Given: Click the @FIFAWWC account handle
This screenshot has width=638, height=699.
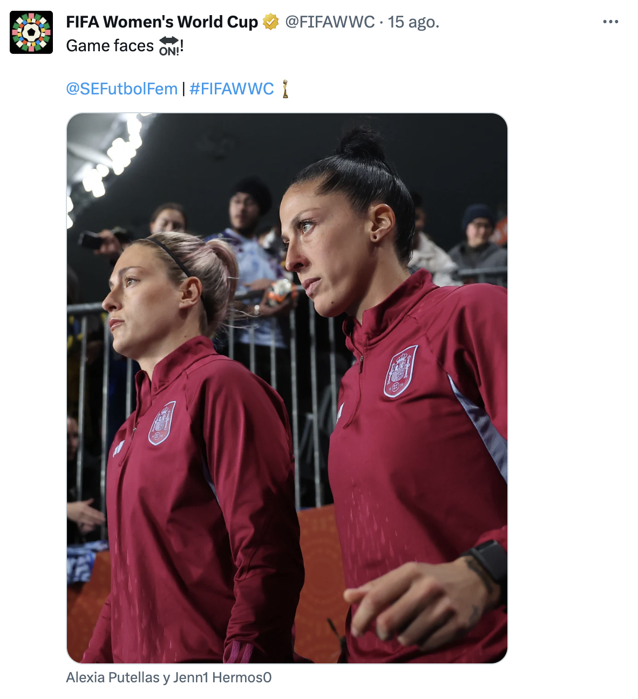Looking at the screenshot, I should tap(329, 22).
